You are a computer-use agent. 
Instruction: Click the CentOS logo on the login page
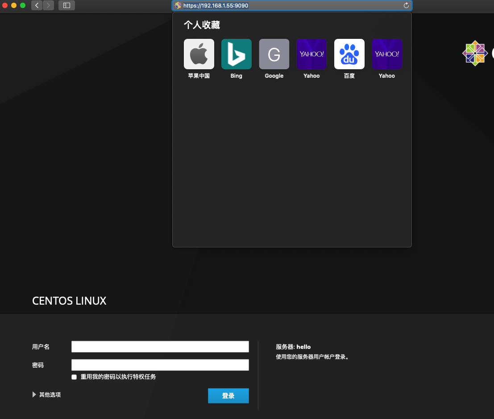pyautogui.click(x=474, y=53)
